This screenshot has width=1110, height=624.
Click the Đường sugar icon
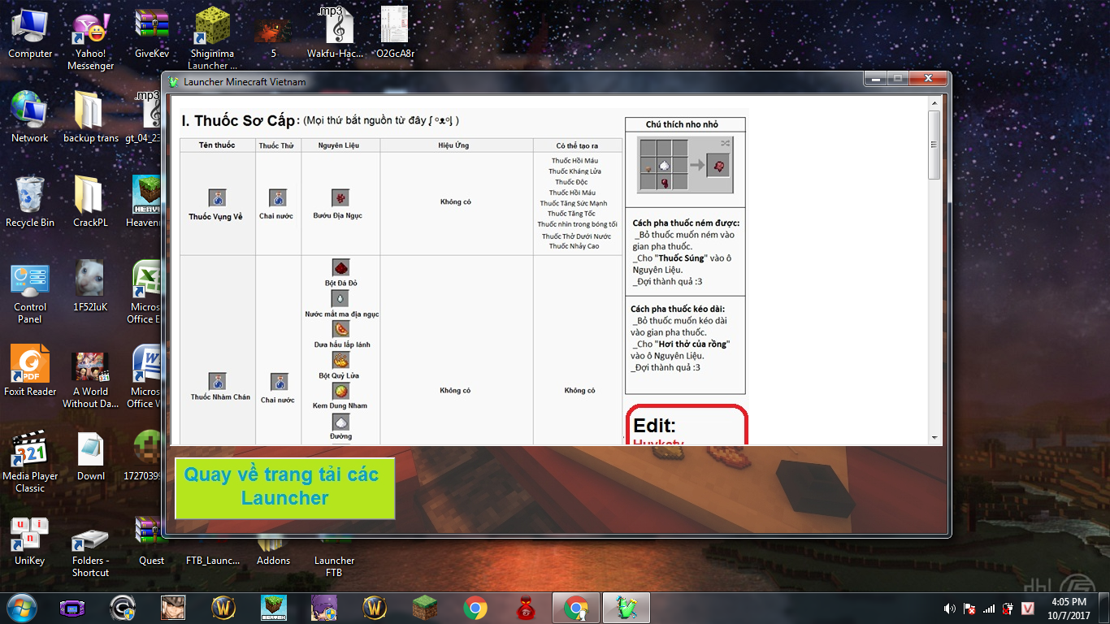(x=340, y=422)
